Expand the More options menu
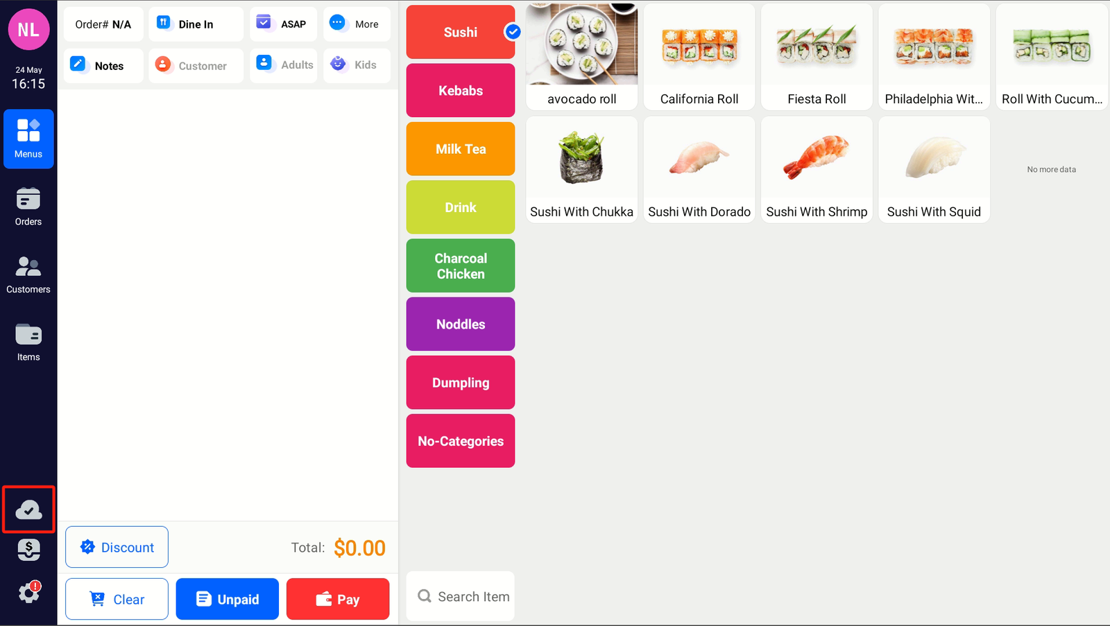Viewport: 1110px width, 626px height. pyautogui.click(x=357, y=24)
